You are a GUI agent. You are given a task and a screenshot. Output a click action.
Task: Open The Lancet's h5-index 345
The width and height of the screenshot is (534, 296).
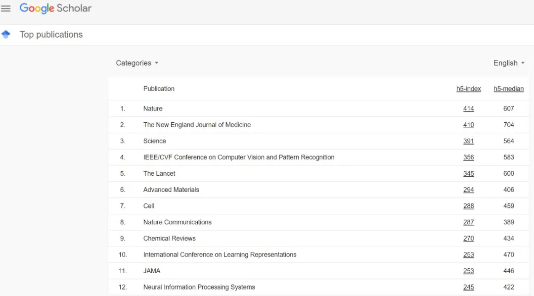468,173
